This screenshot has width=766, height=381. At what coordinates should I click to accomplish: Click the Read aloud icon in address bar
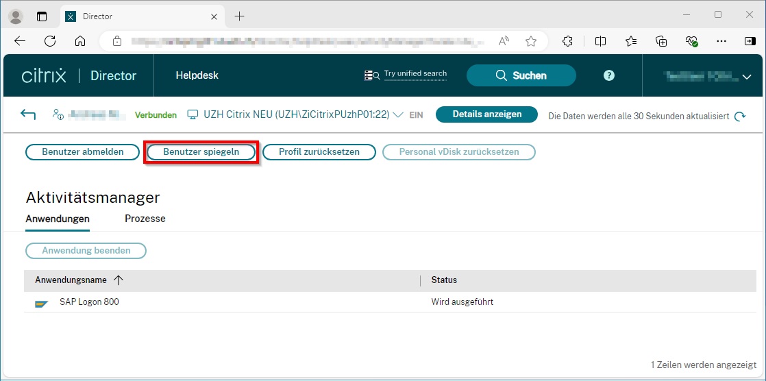pos(504,41)
